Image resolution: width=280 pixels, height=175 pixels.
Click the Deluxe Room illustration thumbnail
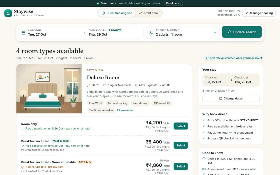(49, 89)
